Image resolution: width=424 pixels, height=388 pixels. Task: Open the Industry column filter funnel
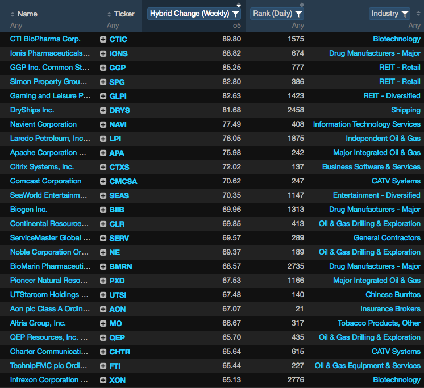pyautogui.click(x=405, y=14)
